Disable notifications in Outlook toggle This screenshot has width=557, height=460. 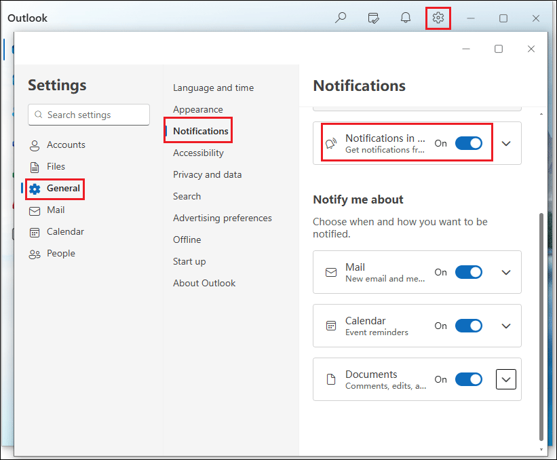(468, 143)
